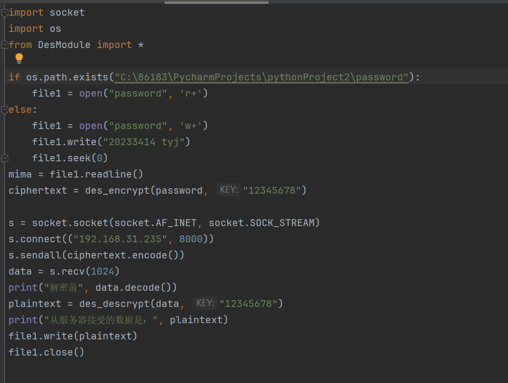Collapse the else block fold marker
Image resolution: width=508 pixels, height=383 pixels.
pyautogui.click(x=4, y=110)
